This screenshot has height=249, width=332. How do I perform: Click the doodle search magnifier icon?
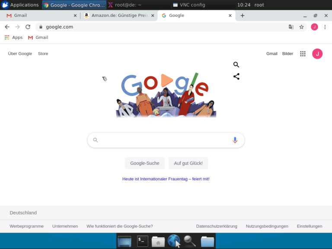pyautogui.click(x=236, y=65)
